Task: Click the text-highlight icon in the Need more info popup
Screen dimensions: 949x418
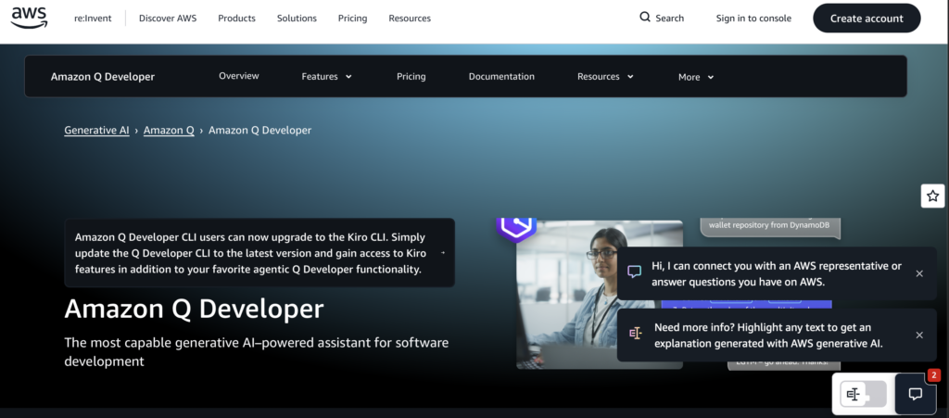Action: pyautogui.click(x=635, y=334)
